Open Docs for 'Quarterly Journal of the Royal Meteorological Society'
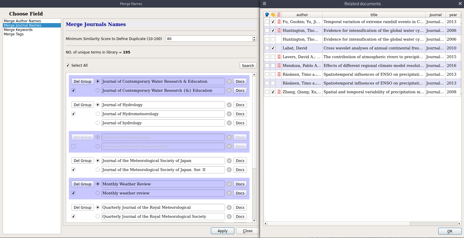This screenshot has width=464, height=238. [240, 217]
